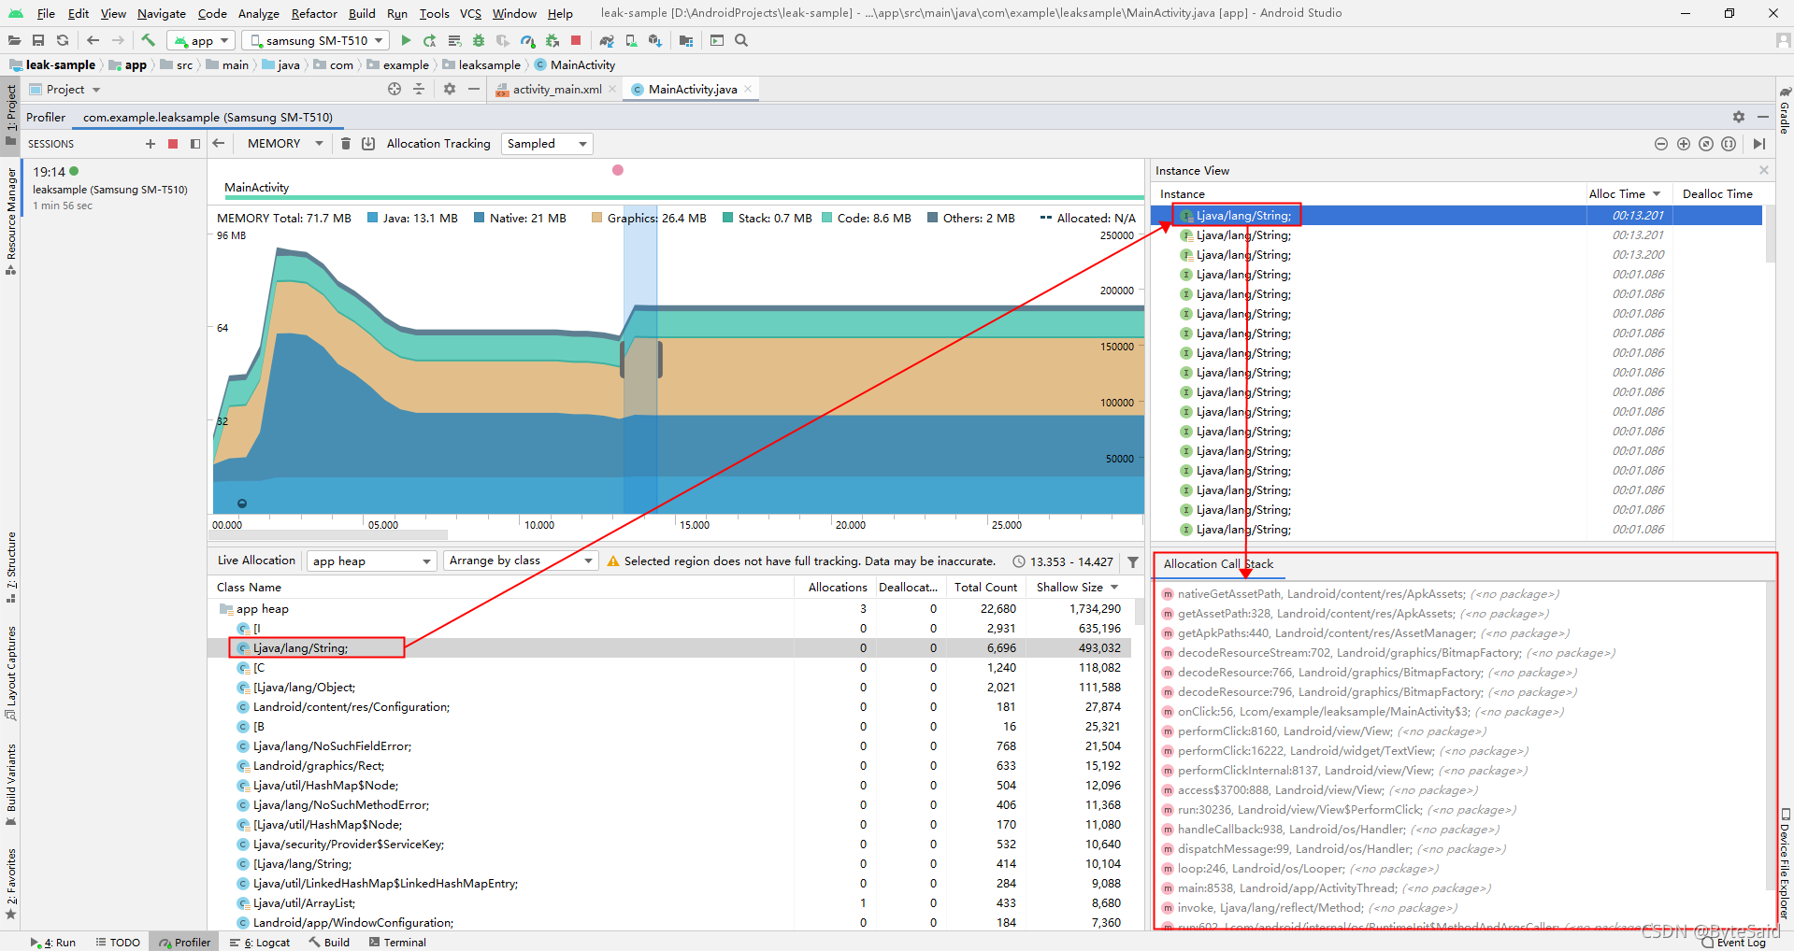Click the profiler Zoom in icon
The height and width of the screenshot is (951, 1794).
[x=1684, y=143]
